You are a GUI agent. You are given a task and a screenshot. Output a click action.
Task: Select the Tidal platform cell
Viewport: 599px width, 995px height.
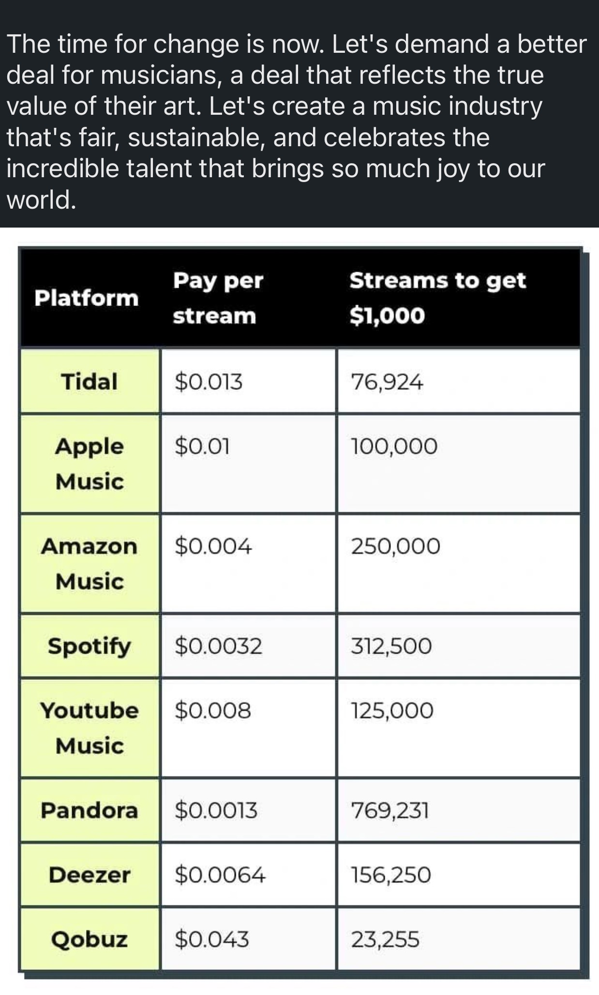90,382
